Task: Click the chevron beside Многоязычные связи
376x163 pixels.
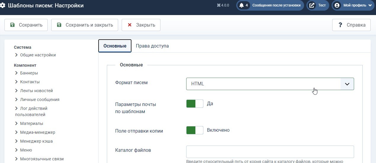Action: tap(17, 159)
